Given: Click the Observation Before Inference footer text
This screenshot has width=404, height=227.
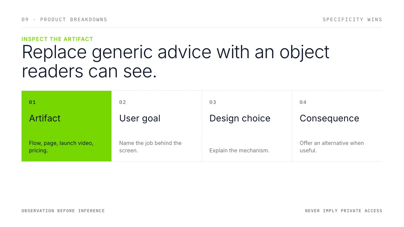Looking at the screenshot, I should tap(63, 211).
